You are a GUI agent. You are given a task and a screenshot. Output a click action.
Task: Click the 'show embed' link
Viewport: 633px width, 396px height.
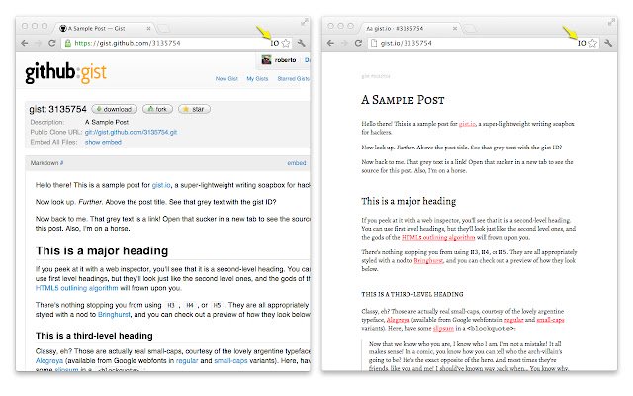pos(103,142)
